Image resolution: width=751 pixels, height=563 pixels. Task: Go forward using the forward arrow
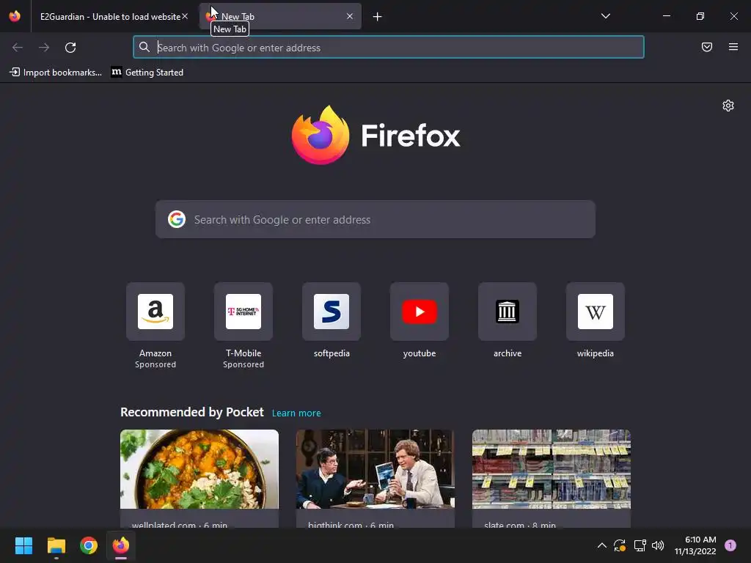(x=44, y=48)
